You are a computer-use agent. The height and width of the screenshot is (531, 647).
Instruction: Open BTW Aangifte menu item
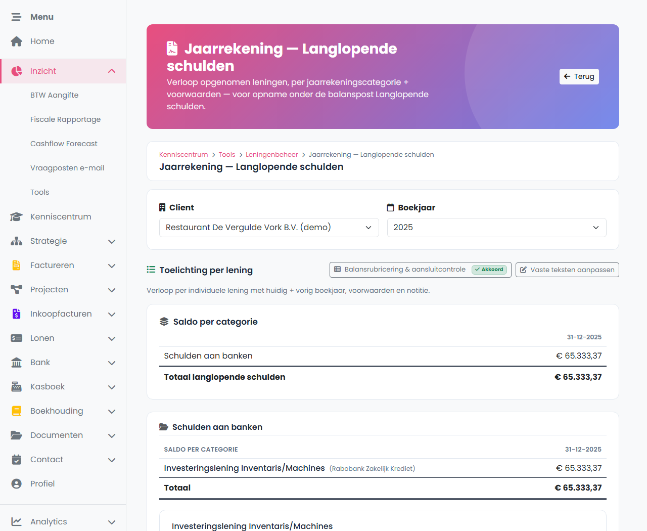click(x=55, y=96)
